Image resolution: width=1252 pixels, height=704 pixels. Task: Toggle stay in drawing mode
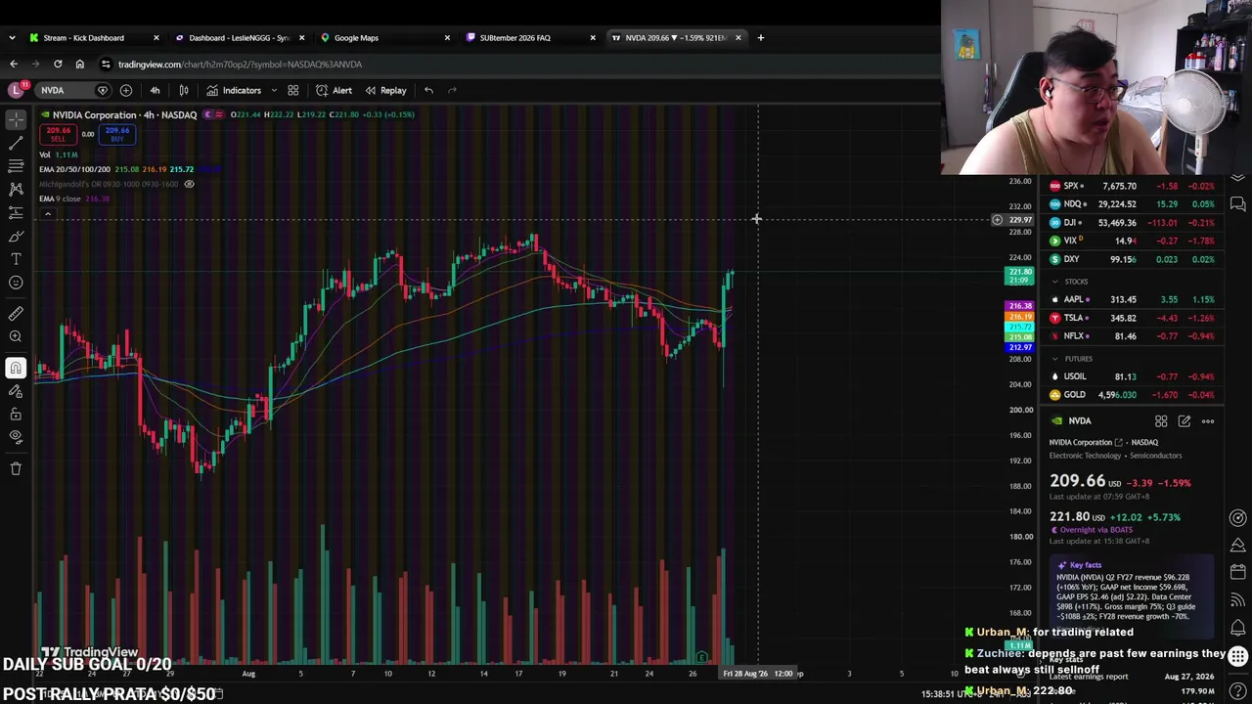[16, 391]
